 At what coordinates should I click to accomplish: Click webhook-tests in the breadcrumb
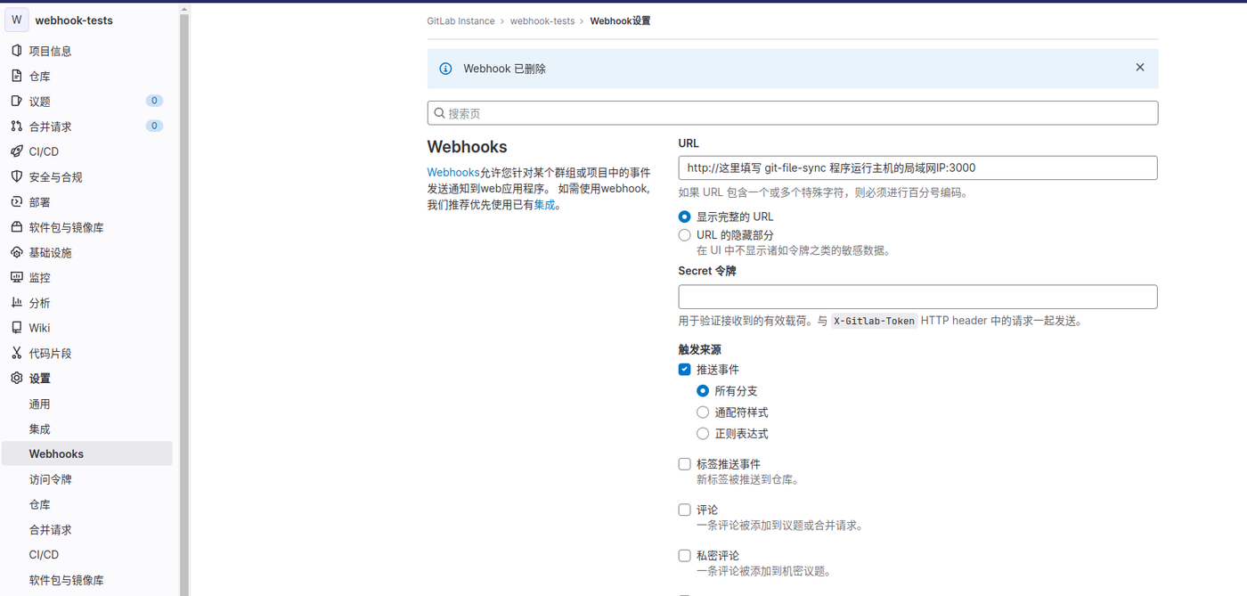click(x=542, y=21)
